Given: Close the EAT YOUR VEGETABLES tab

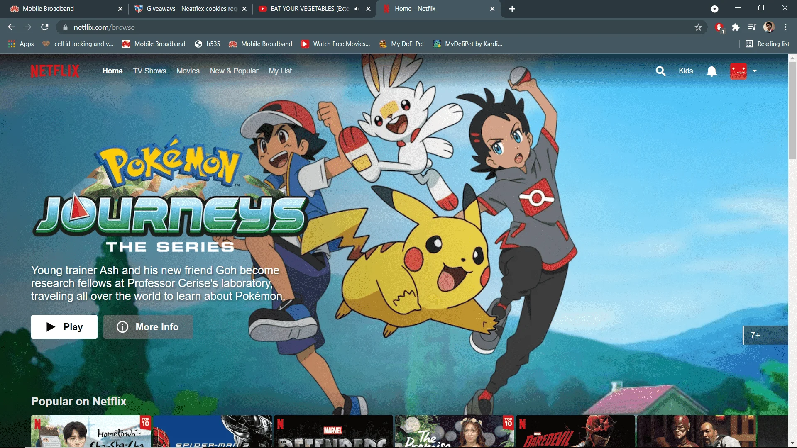Looking at the screenshot, I should [x=368, y=9].
